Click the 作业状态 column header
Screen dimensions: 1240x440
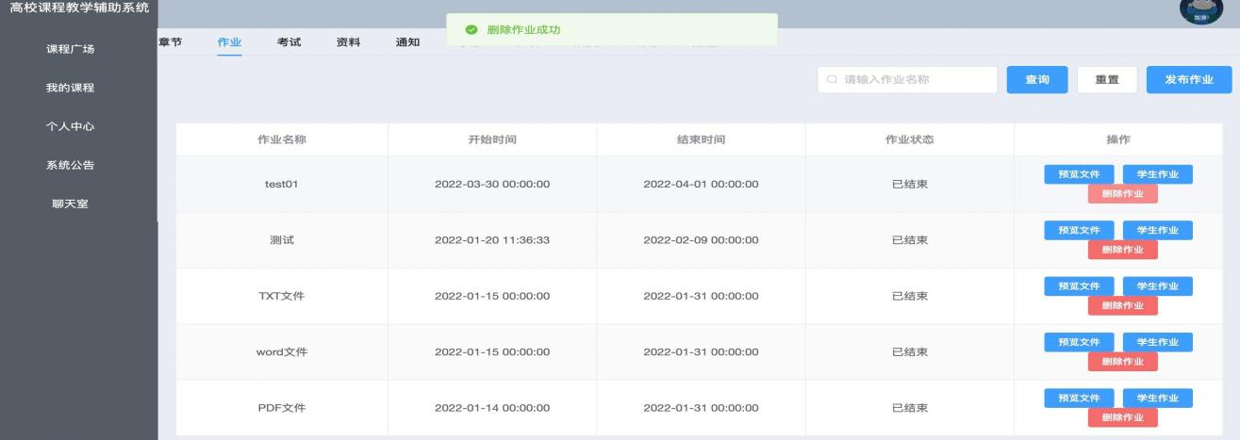(909, 139)
